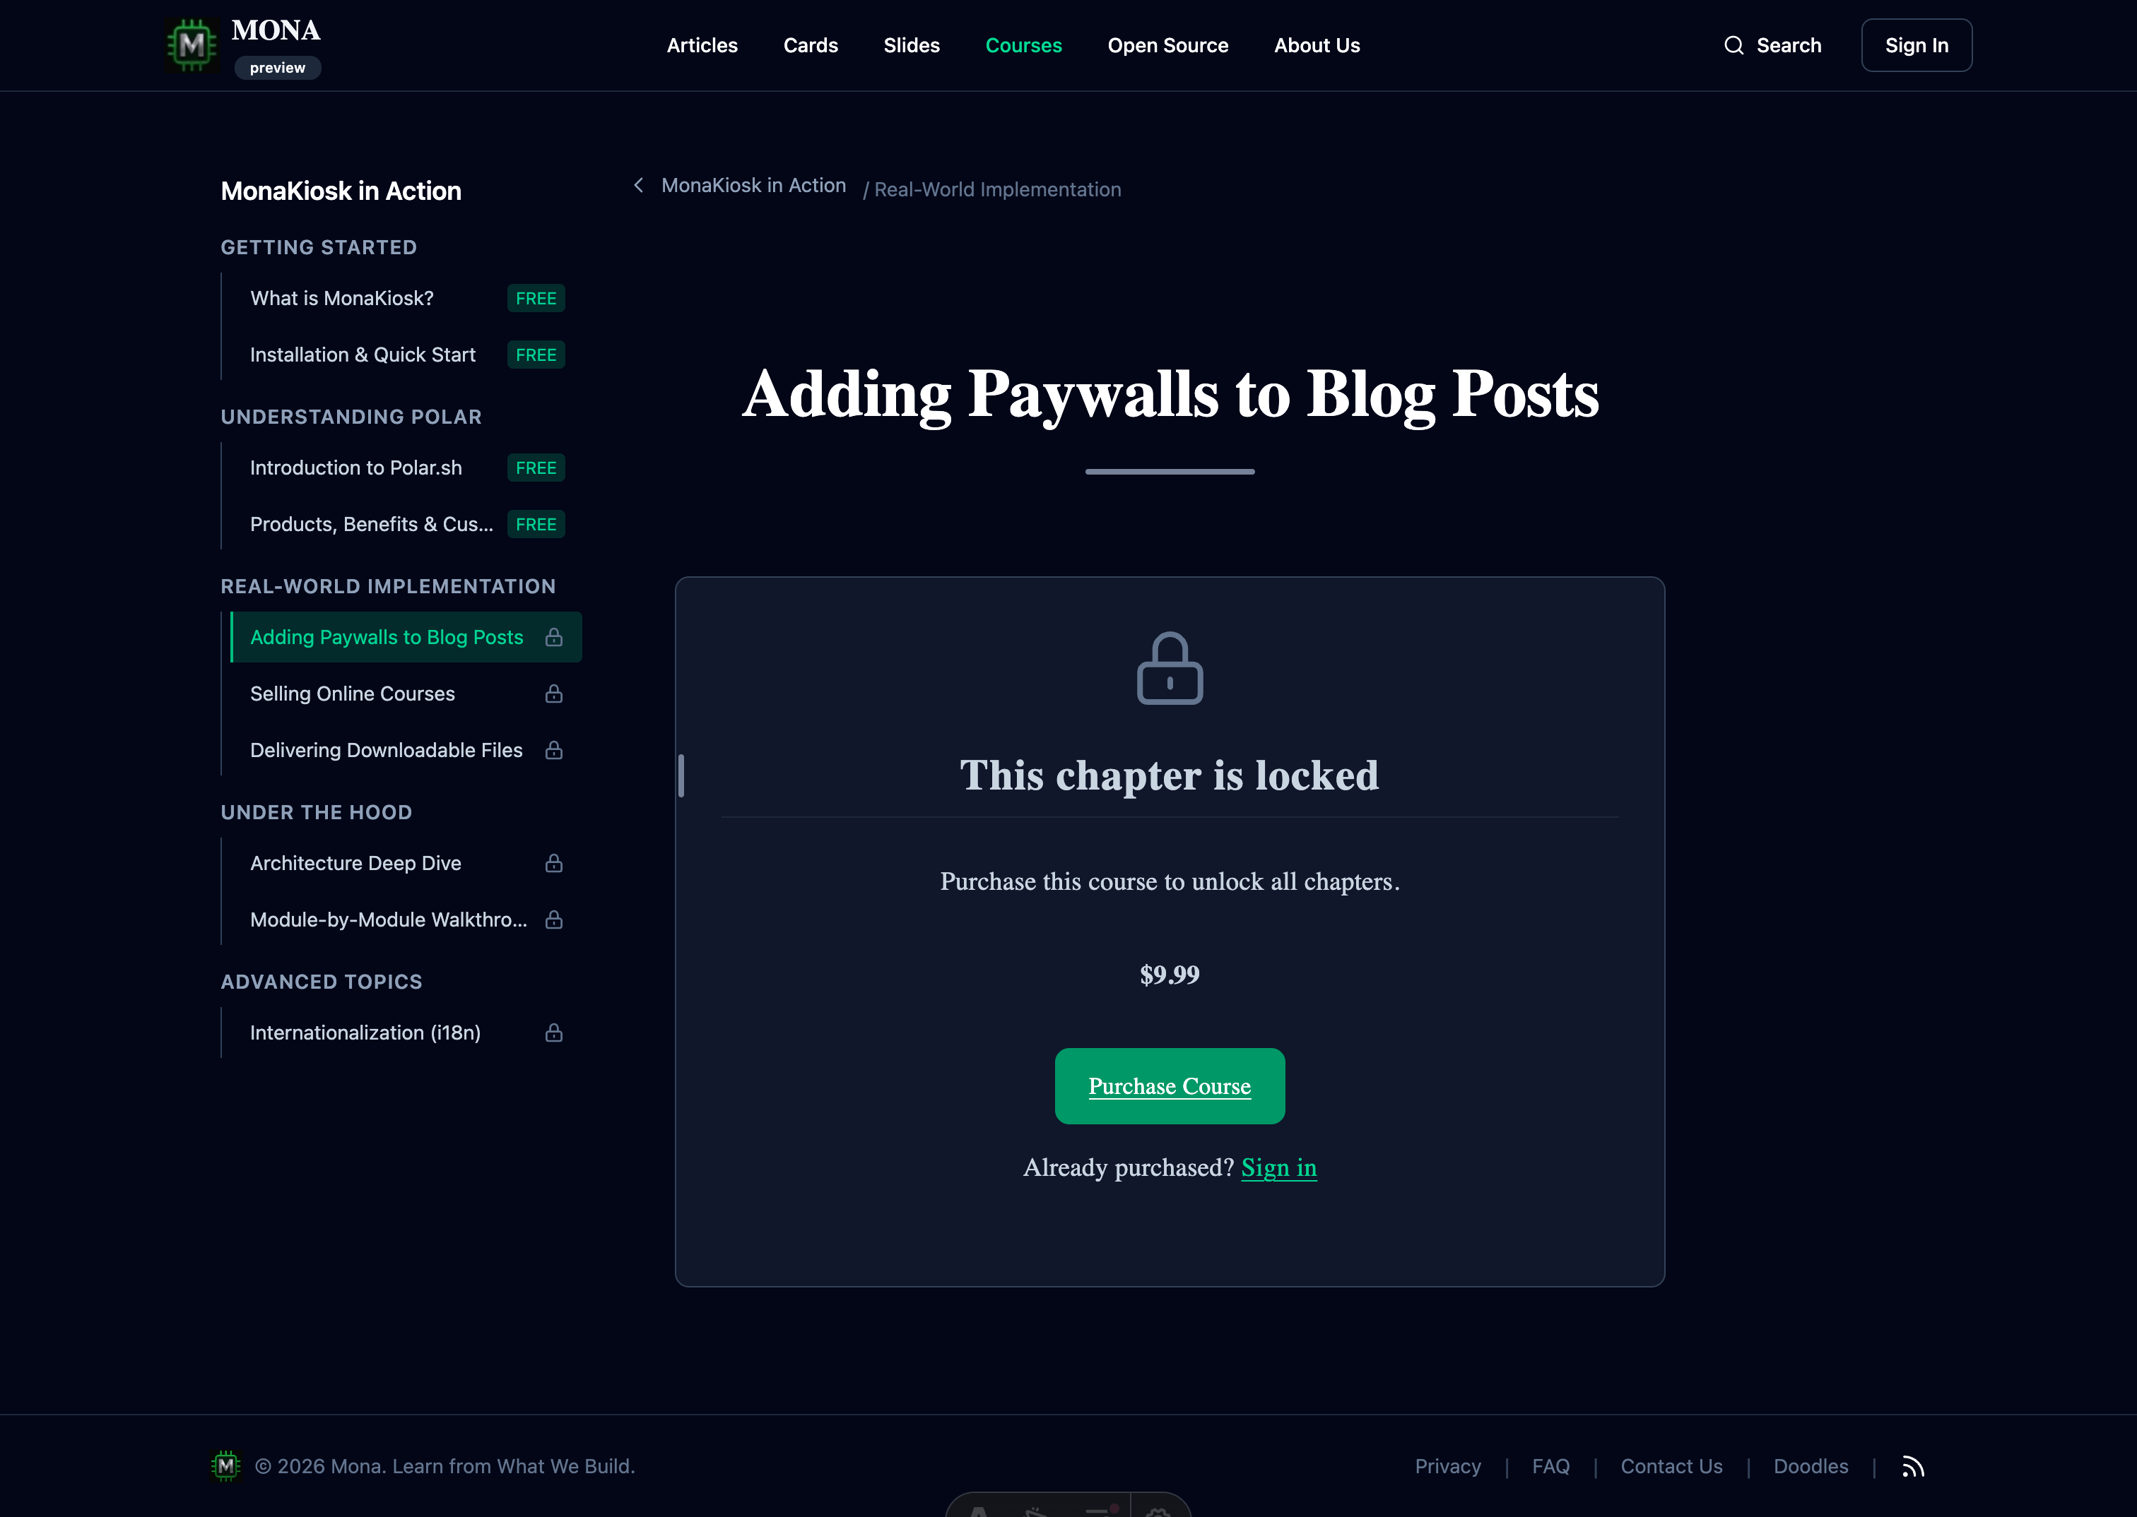Click the MONA chip logo icon

[192, 44]
